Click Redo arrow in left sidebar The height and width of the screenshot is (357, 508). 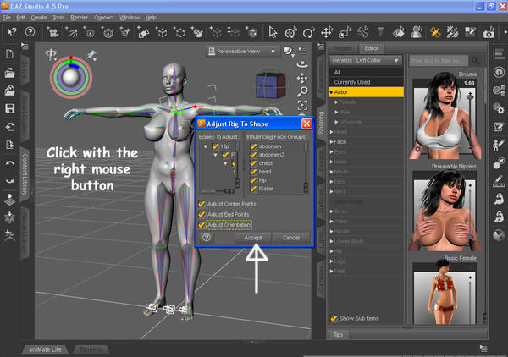click(9, 180)
